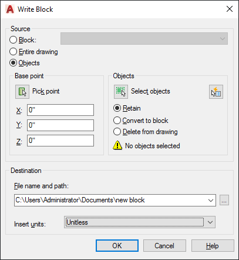Open Quick Select filter icon
The height and width of the screenshot is (260, 239).
click(x=216, y=92)
